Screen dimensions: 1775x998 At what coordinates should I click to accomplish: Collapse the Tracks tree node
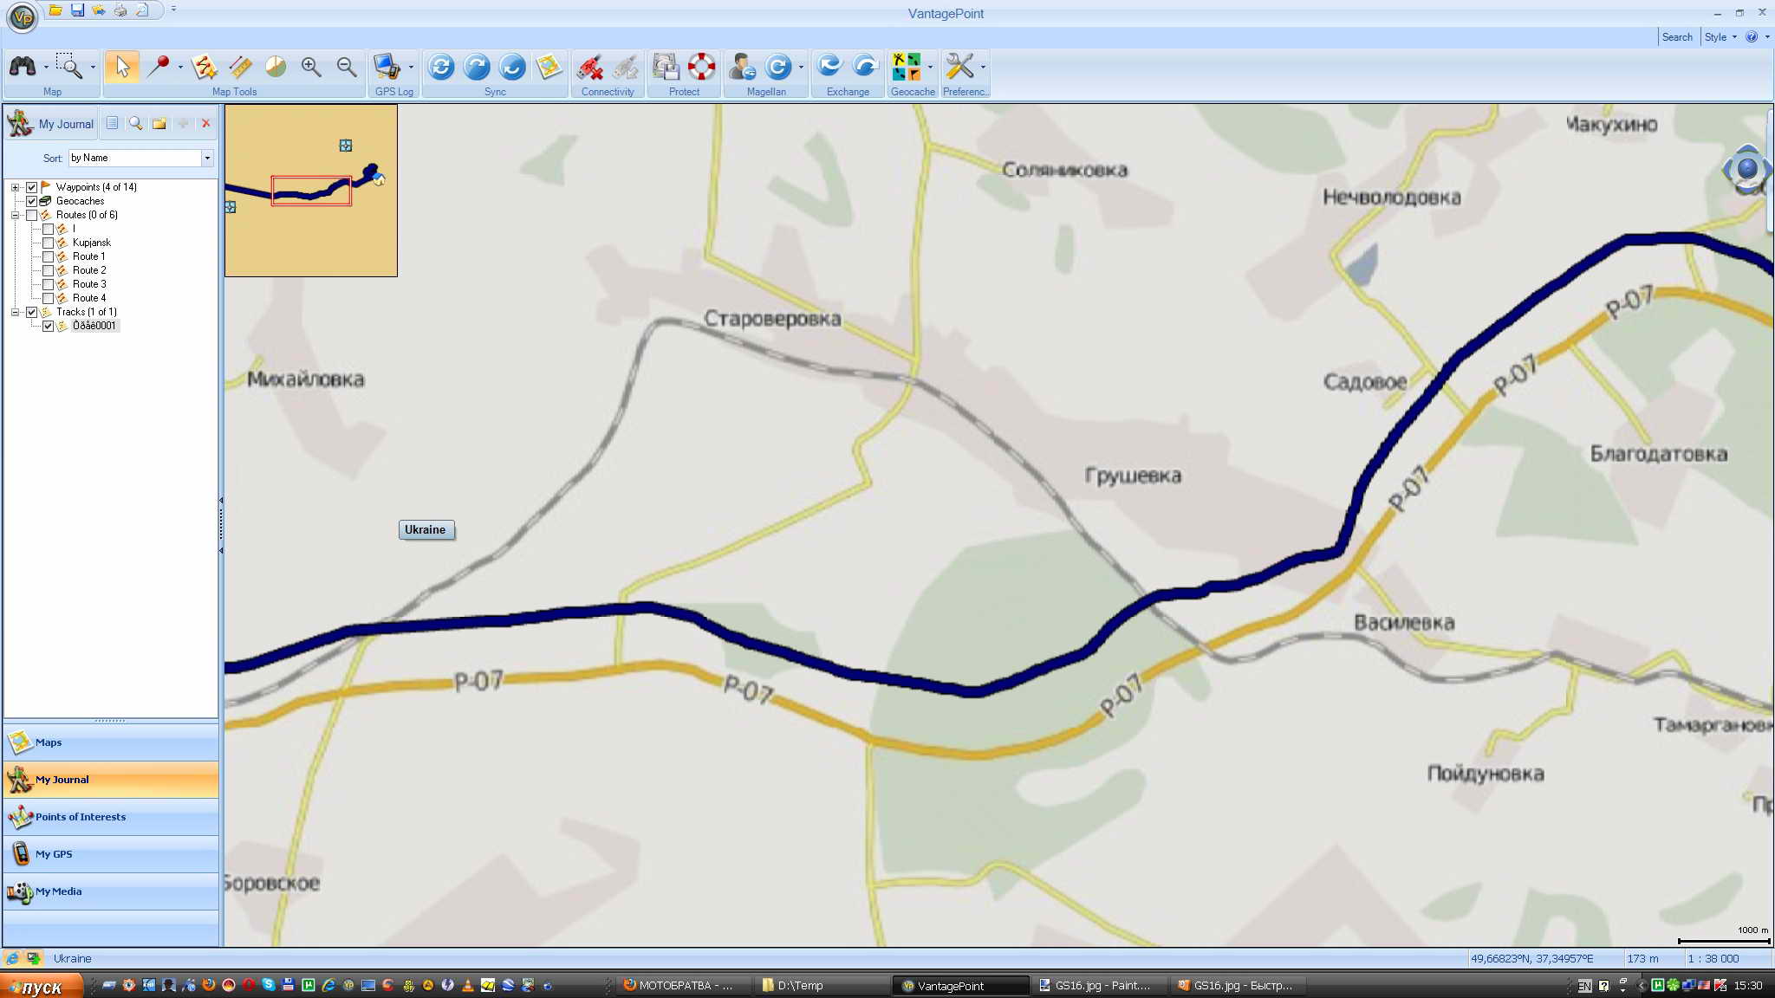click(15, 312)
